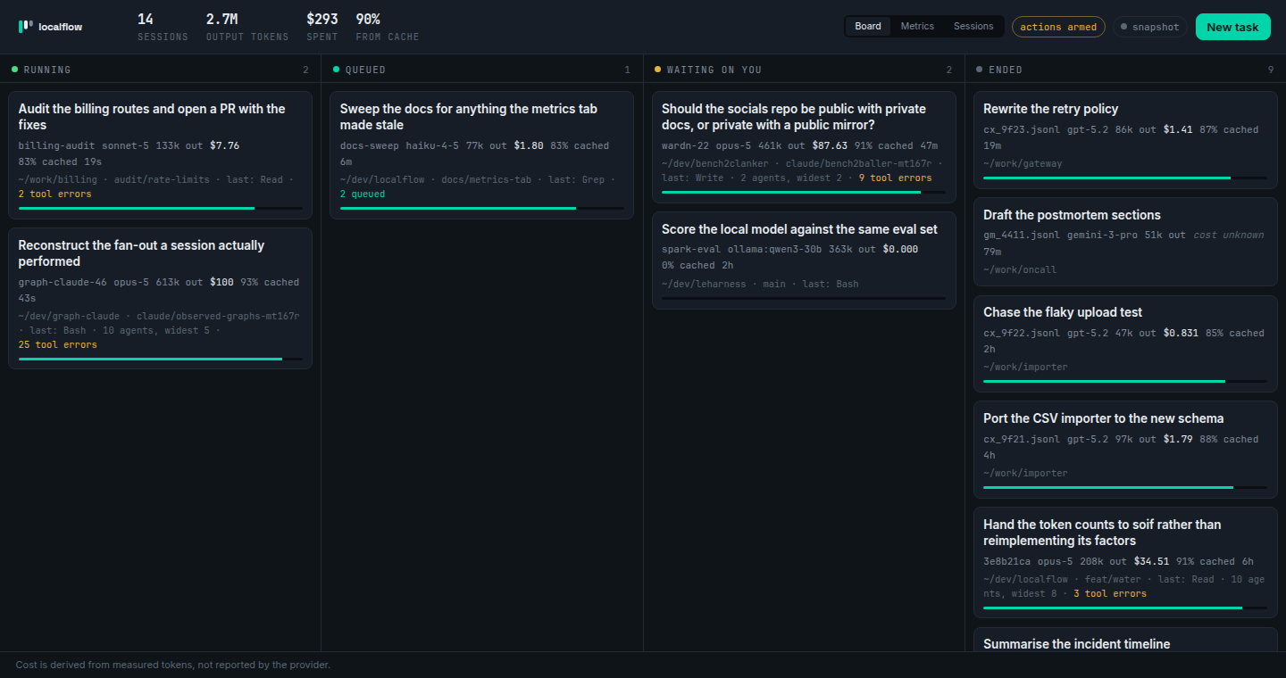Click the localflow logo icon
1286x678 pixels.
26,27
